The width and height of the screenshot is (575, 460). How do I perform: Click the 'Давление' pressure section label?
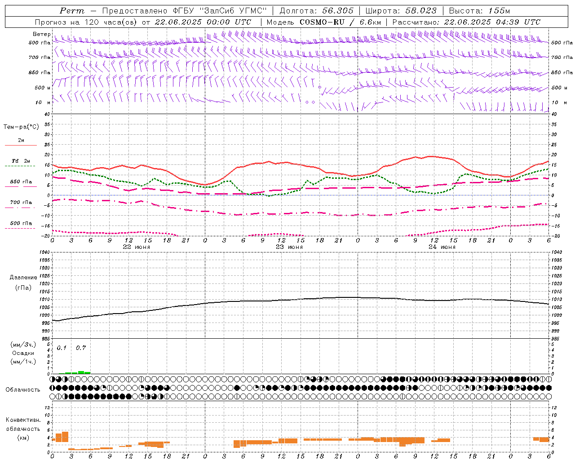click(23, 278)
